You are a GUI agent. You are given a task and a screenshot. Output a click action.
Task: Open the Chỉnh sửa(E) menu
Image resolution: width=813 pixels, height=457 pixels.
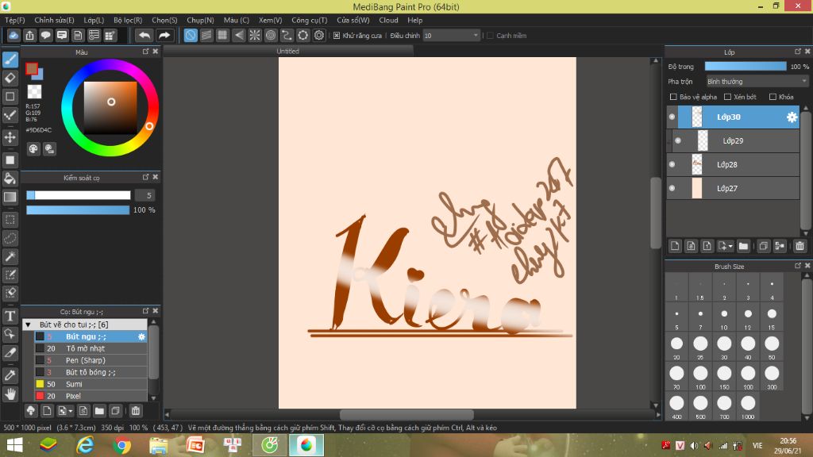54,20
